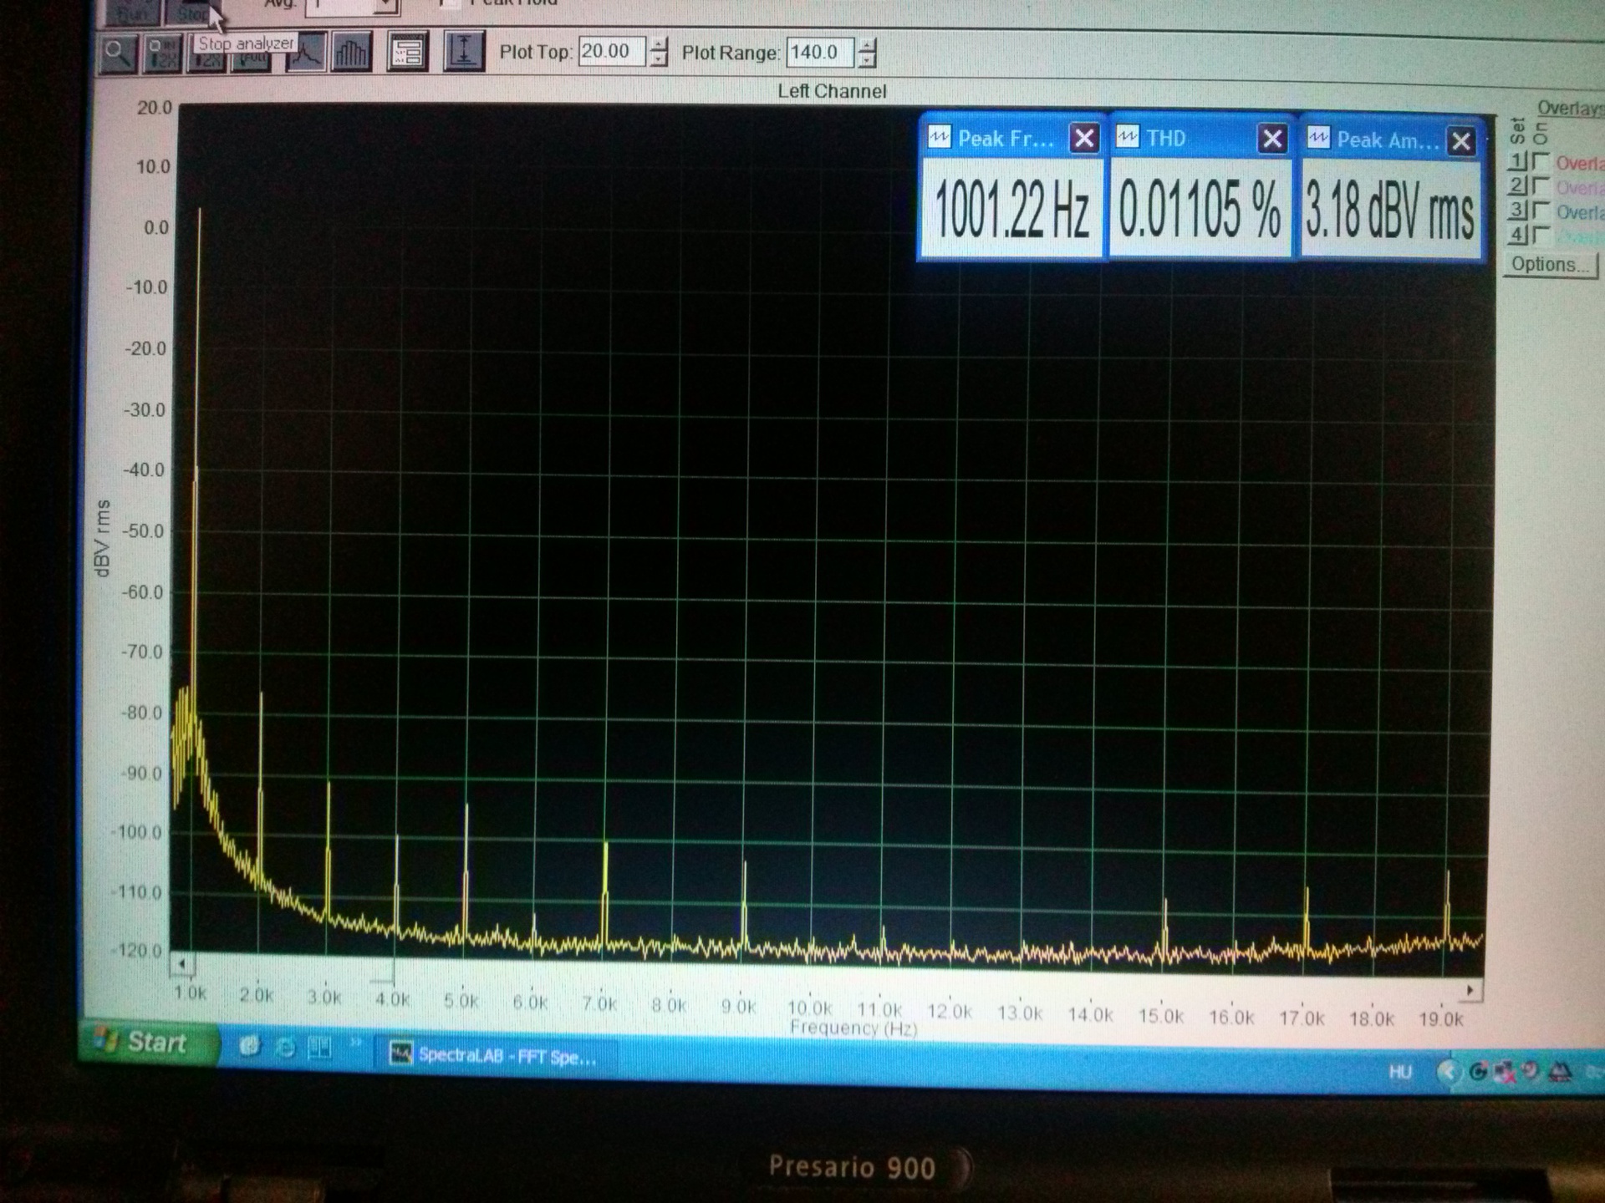Close the THD readout window

tap(1272, 139)
